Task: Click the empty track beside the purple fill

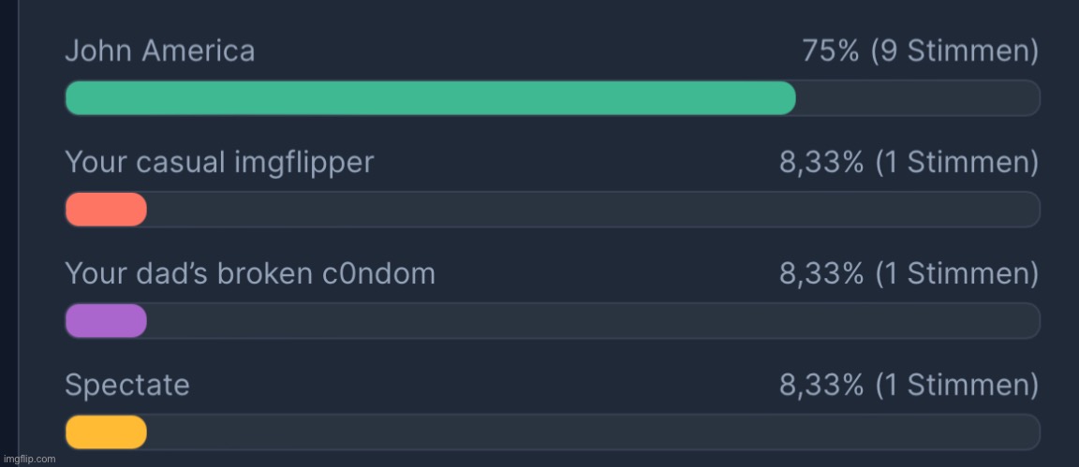Action: [x=592, y=321]
